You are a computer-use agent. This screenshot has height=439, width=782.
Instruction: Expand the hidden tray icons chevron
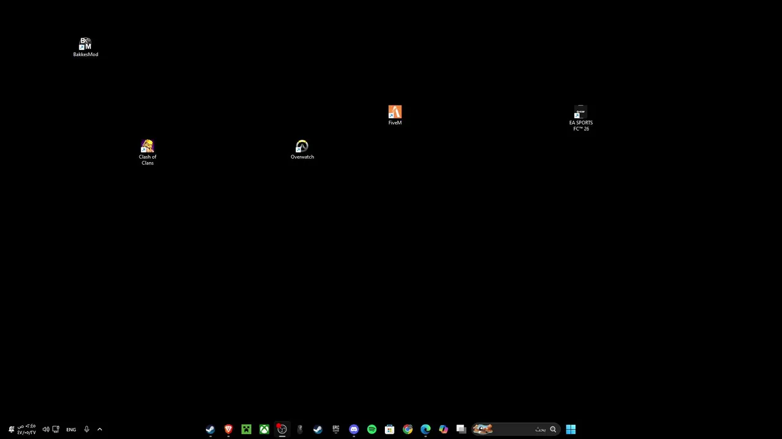(x=100, y=429)
